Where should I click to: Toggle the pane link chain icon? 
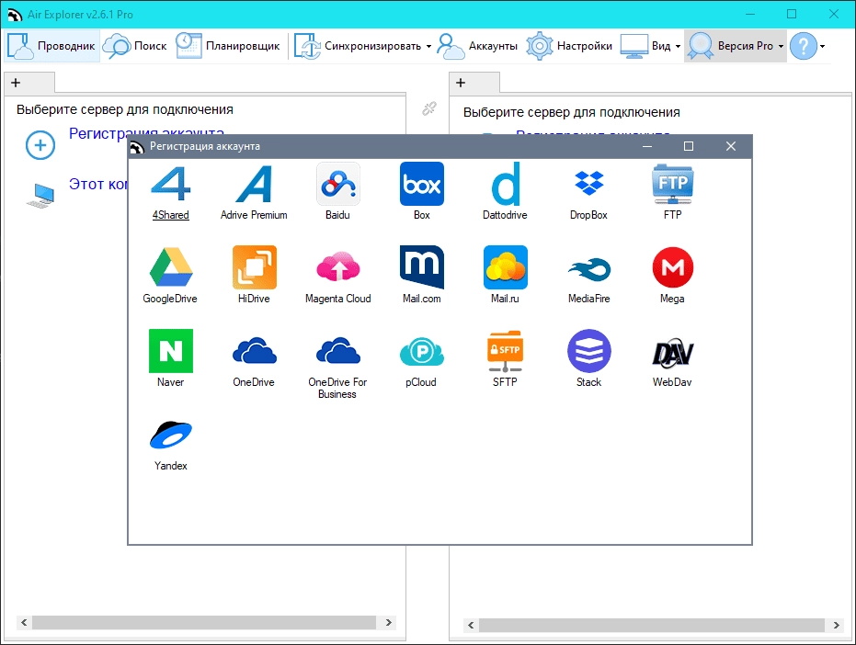pyautogui.click(x=429, y=108)
